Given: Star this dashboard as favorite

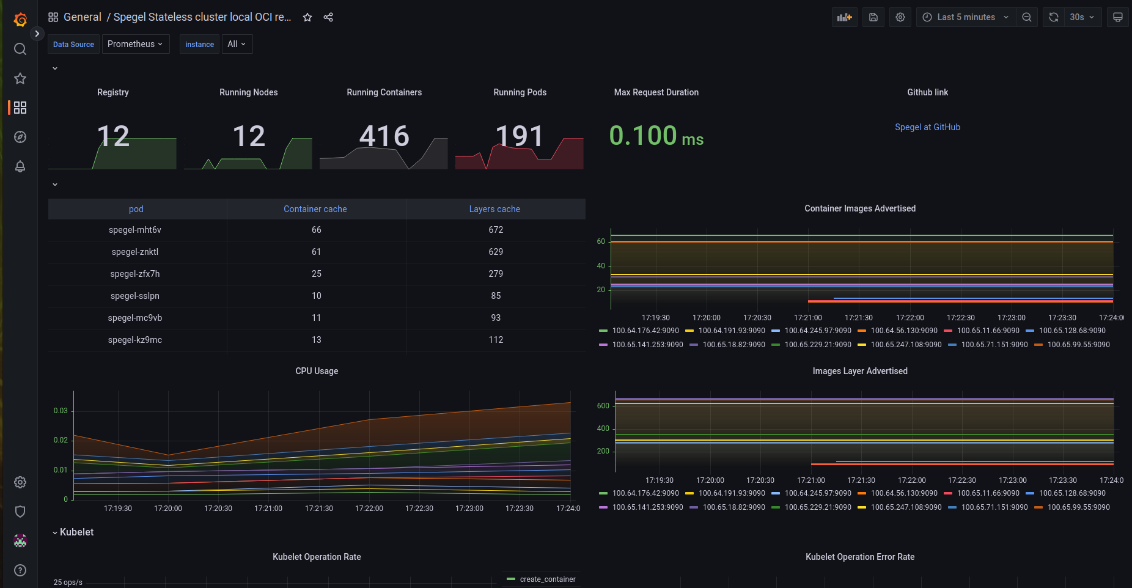Looking at the screenshot, I should click(307, 17).
